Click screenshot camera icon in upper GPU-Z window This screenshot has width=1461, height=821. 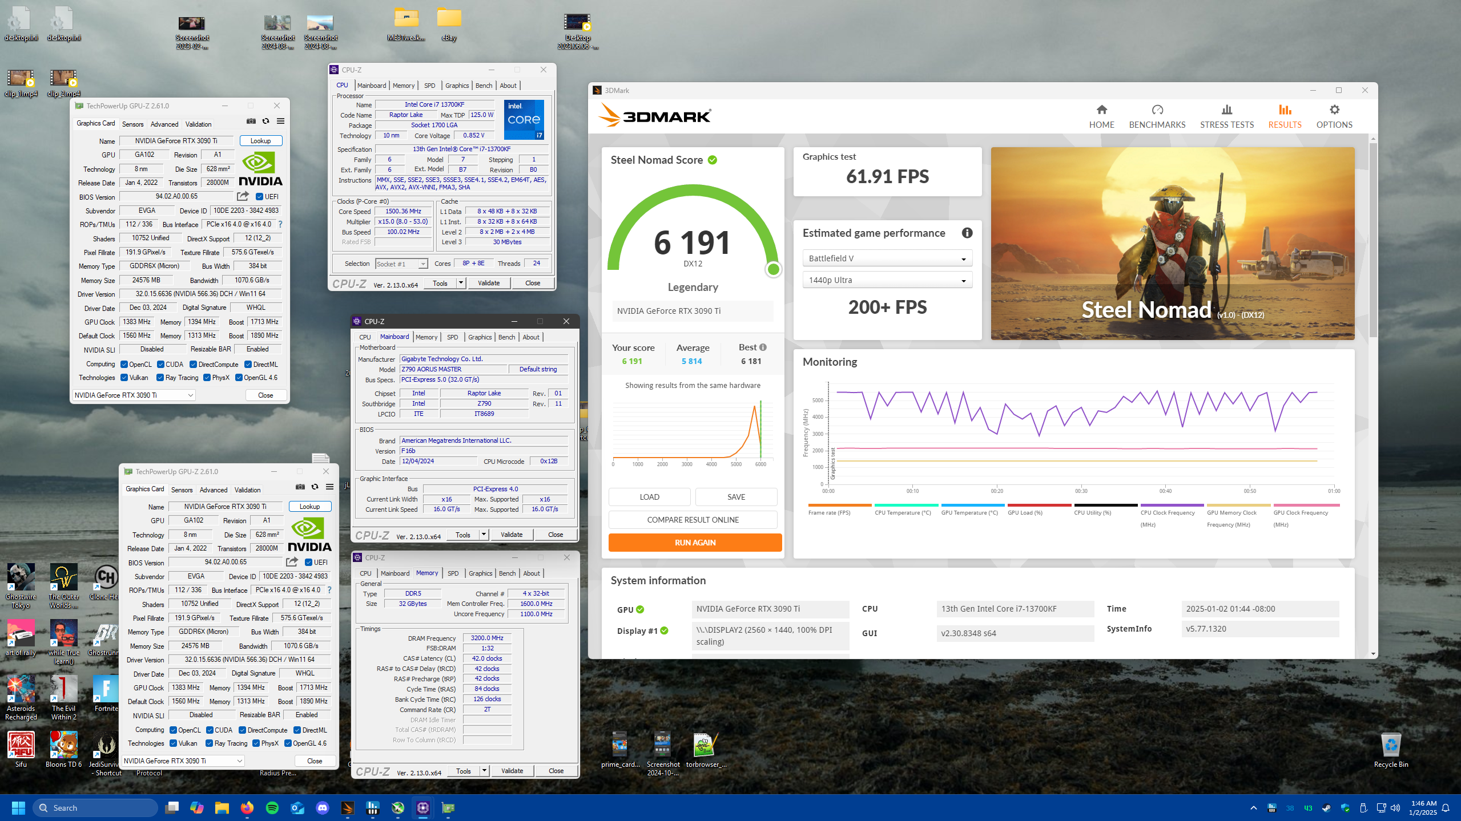coord(251,121)
